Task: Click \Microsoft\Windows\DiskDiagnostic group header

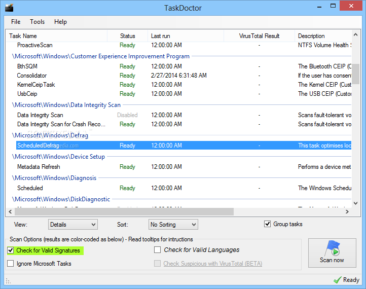Action: pos(61,199)
